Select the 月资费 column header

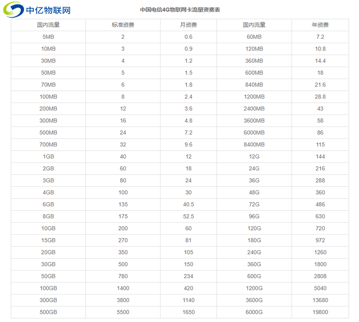[x=189, y=25]
